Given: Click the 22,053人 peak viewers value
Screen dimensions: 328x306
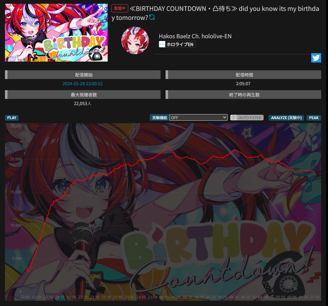Looking at the screenshot, I should 82,104.
